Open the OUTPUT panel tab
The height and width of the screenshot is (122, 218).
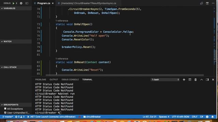click(x=54, y=80)
